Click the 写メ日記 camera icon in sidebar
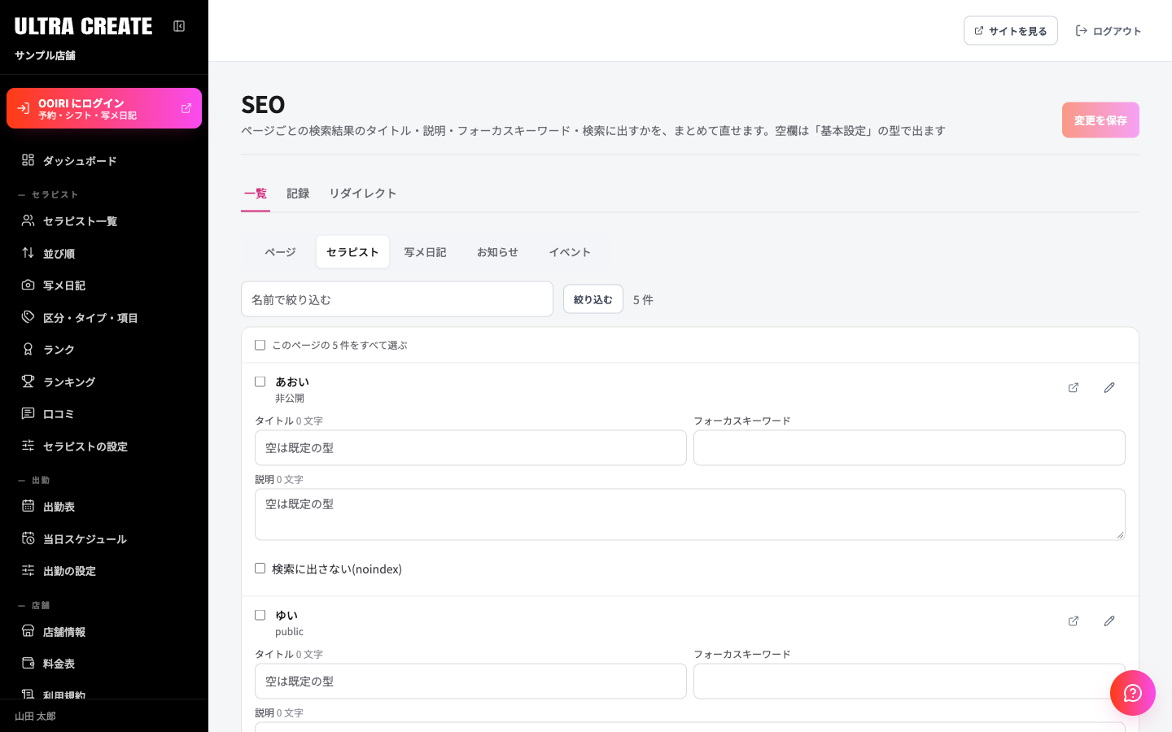This screenshot has width=1172, height=732. click(28, 285)
